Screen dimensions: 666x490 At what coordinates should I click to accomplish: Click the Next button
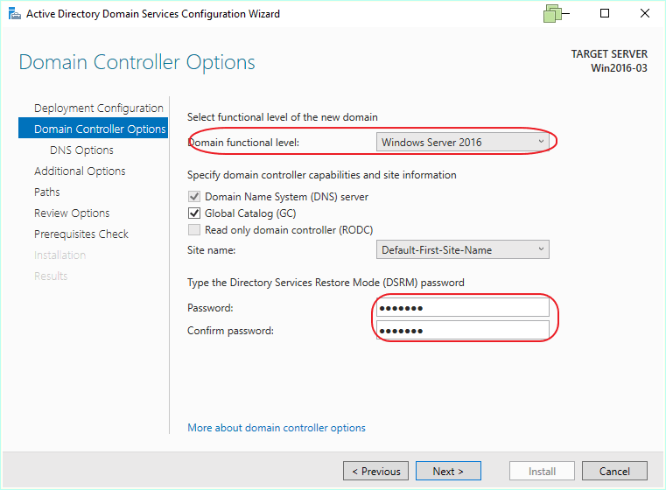click(448, 472)
